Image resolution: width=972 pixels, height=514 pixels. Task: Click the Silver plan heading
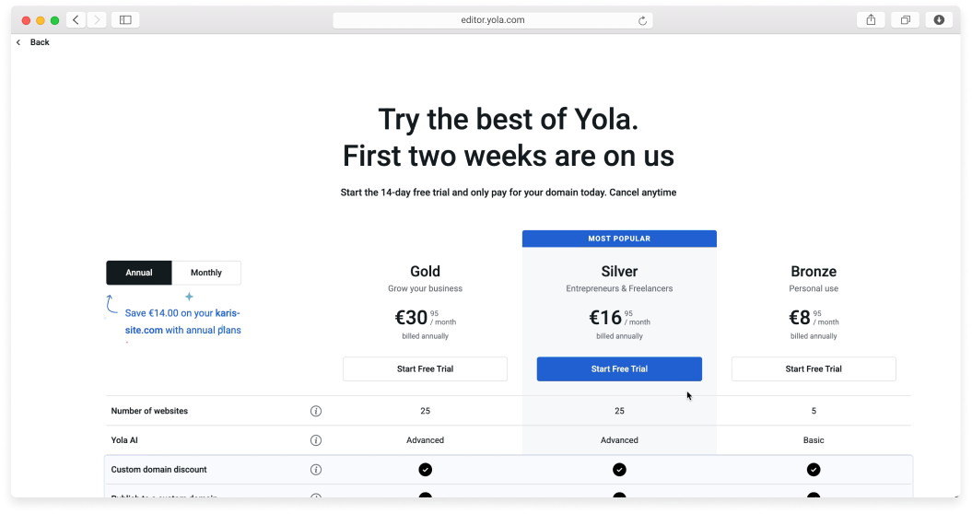tap(619, 272)
